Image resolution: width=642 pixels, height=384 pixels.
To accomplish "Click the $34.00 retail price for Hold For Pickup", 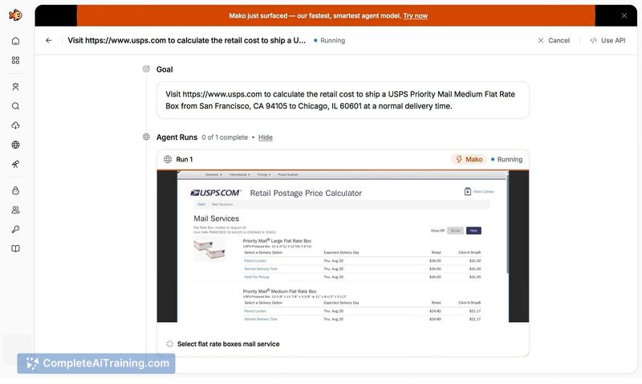I will tap(435, 277).
